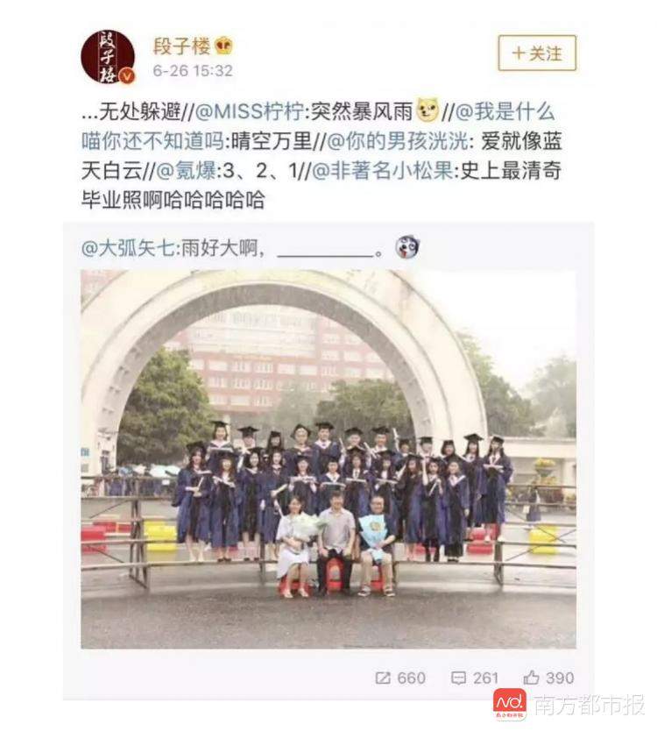Image resolution: width=657 pixels, height=731 pixels.
Task: Open the @你的男孩洗洗 mention
Action: [398, 141]
